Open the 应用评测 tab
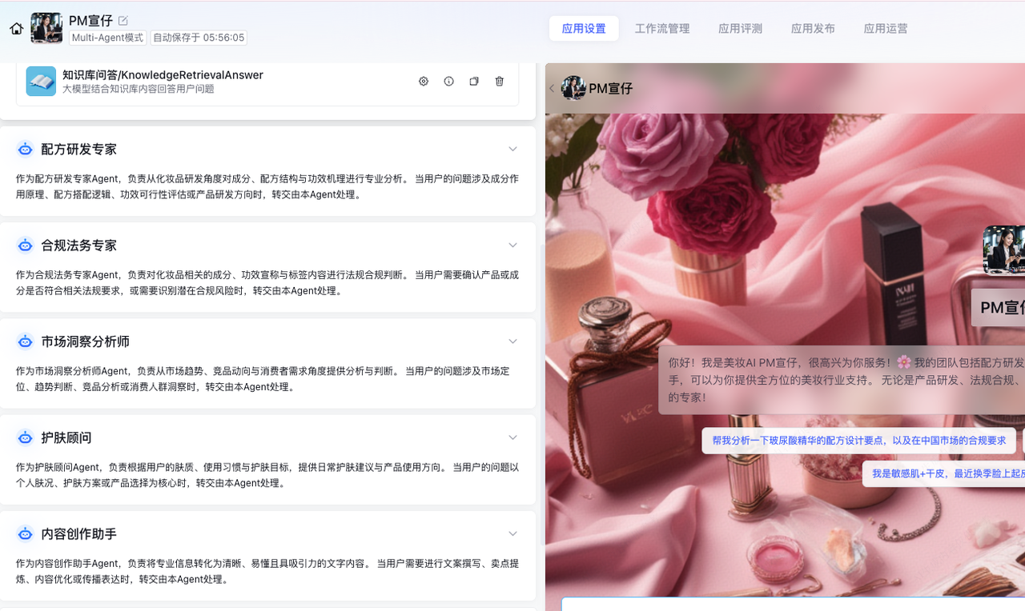Viewport: 1025px width, 611px height. click(740, 29)
